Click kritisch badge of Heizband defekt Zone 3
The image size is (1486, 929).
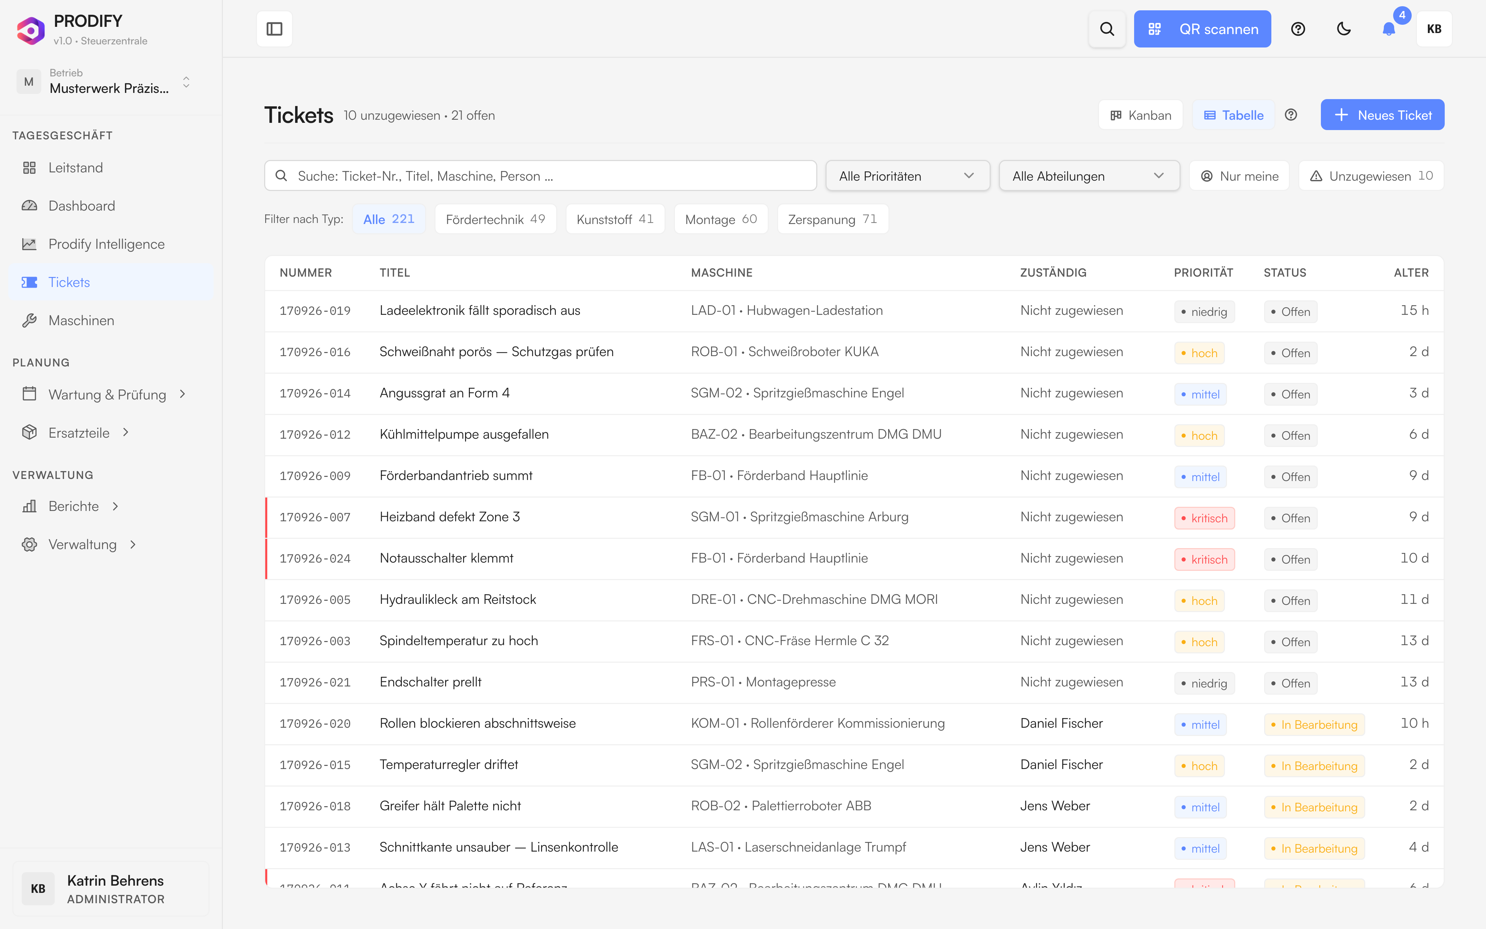[x=1204, y=518]
